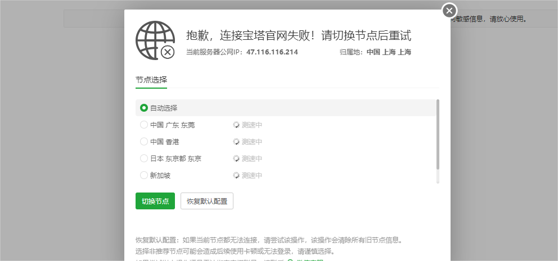Click the green 切换节点 button

tap(155, 201)
